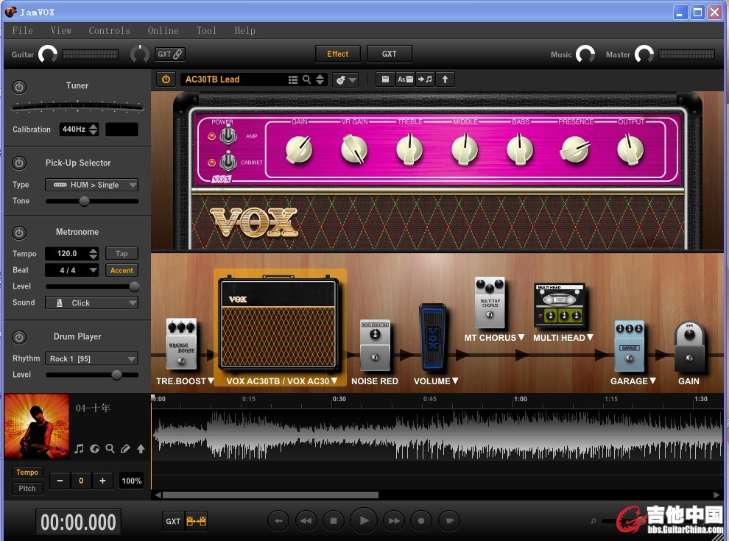Click the Stop button in transport
This screenshot has height=541, width=729.
pos(333,521)
